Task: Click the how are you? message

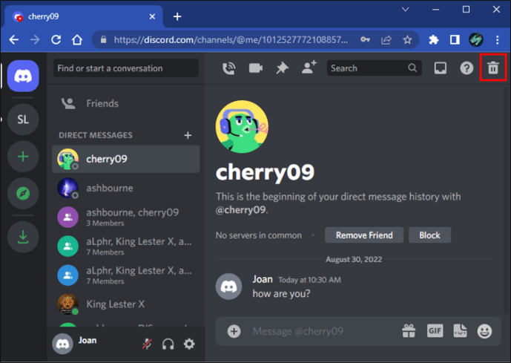Action: click(x=281, y=294)
